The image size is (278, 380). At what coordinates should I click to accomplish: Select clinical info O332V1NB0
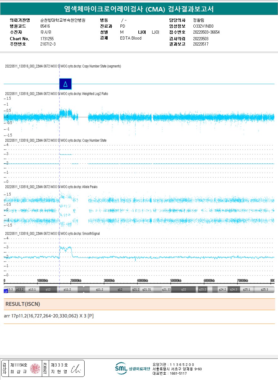[x=203, y=26]
